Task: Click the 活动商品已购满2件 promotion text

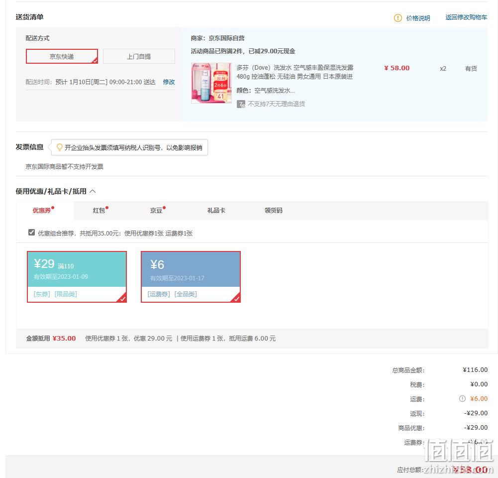Action: [243, 51]
